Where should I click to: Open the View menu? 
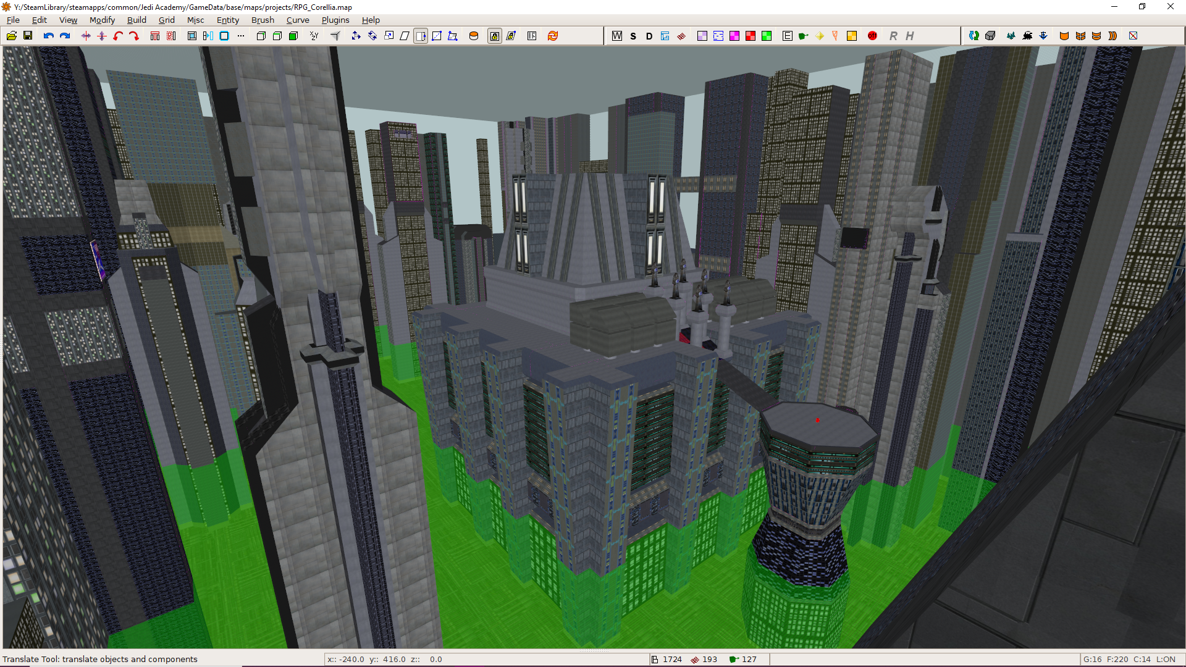[x=68, y=20]
